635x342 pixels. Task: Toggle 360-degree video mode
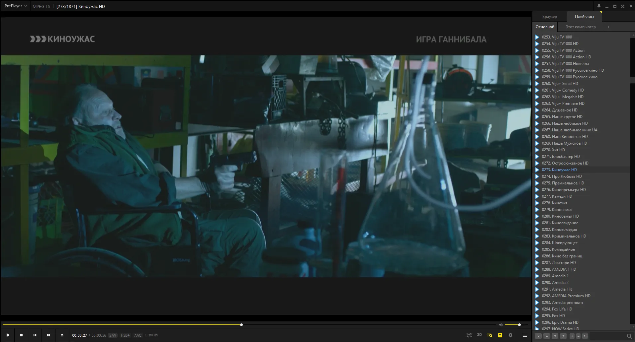click(469, 335)
